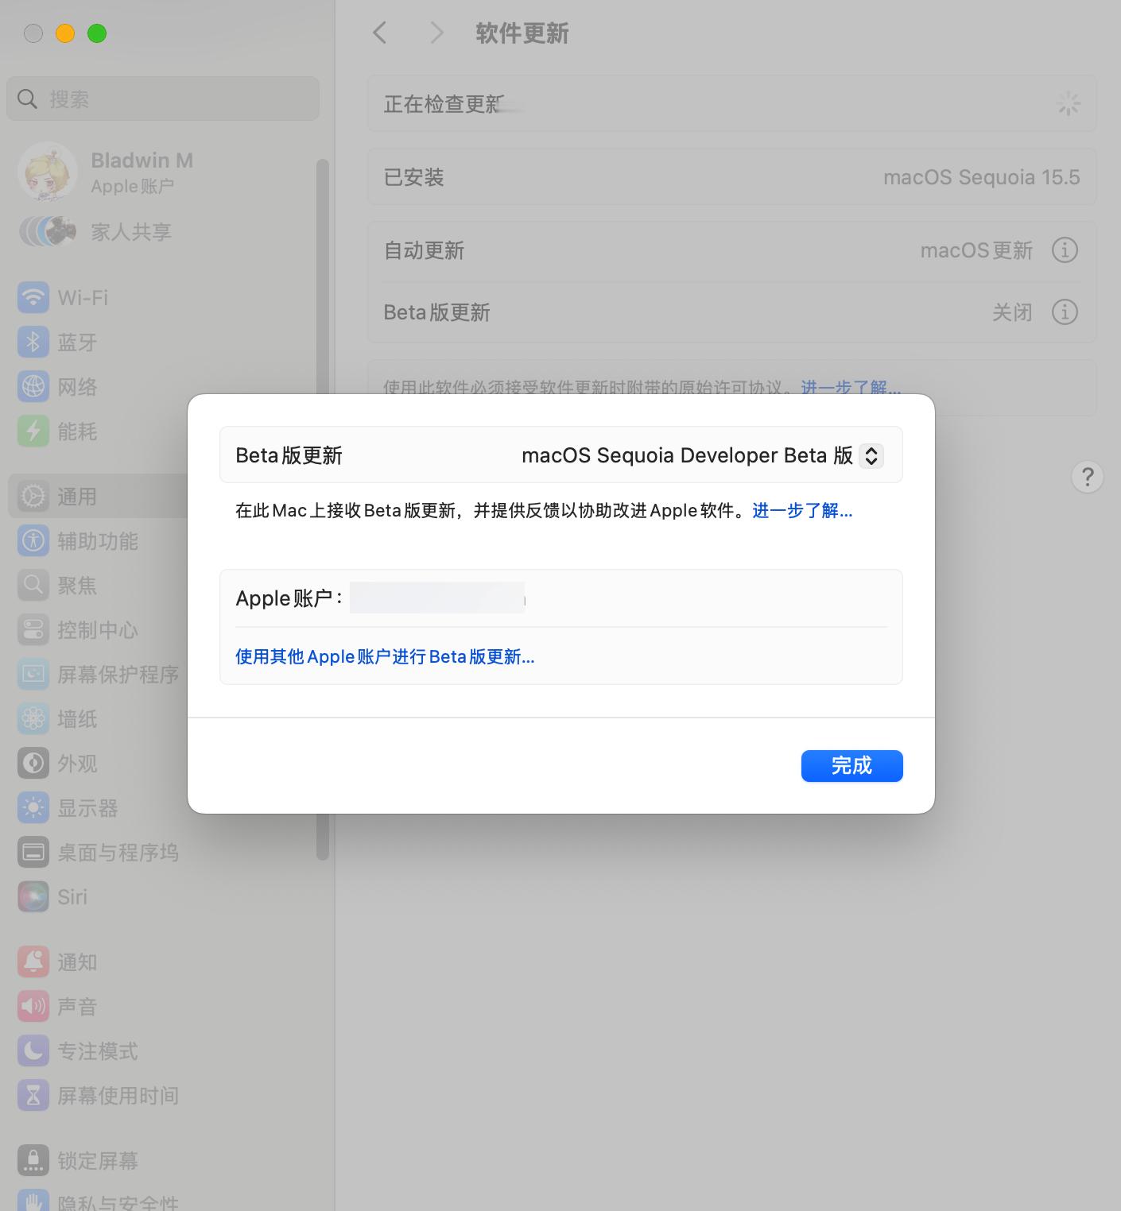Open the Lock Screen (锁定屏幕) icon
This screenshot has height=1211, width=1121.
point(33,1161)
